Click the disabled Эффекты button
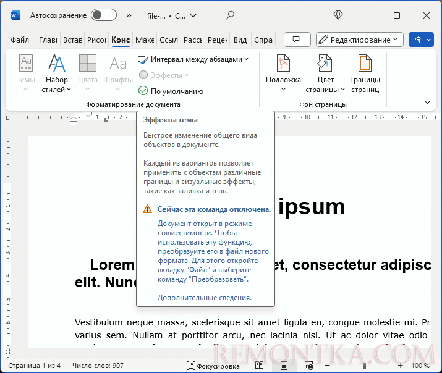 [x=163, y=75]
